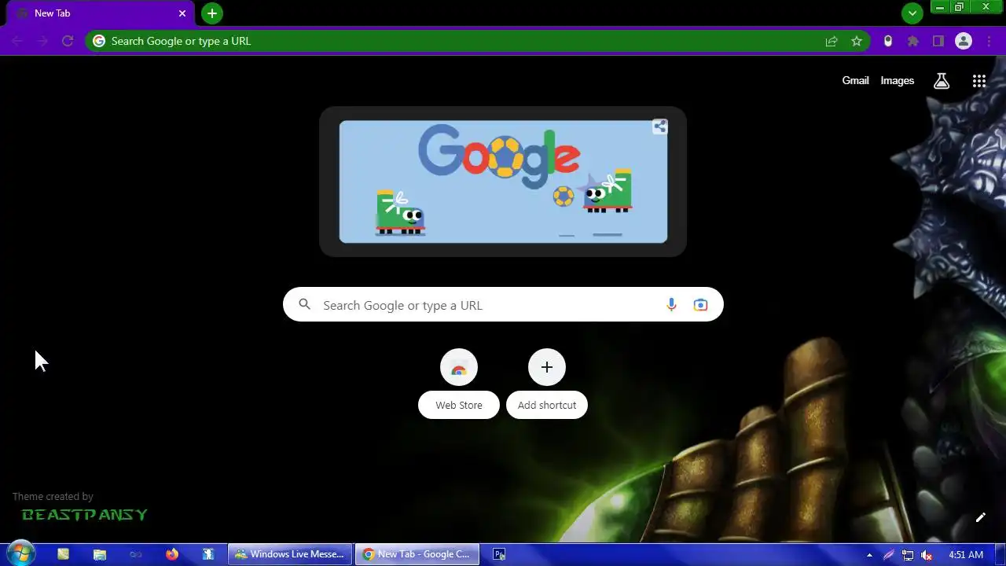Viewport: 1006px width, 566px height.
Task: Click the pill-shaped toggle extension icon
Action: [x=888, y=41]
